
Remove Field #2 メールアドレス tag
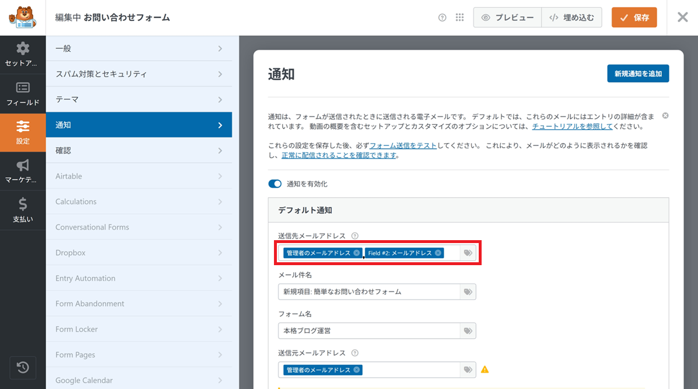[437, 253]
